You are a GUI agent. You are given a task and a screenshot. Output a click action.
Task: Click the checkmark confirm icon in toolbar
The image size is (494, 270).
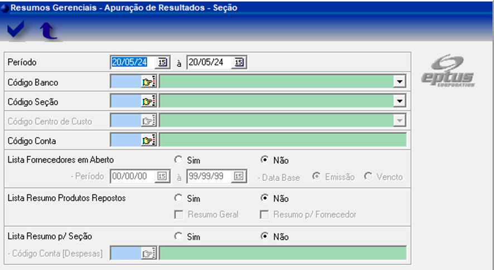16,31
